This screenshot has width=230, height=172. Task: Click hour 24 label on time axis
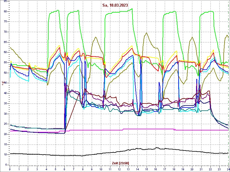click(228, 169)
